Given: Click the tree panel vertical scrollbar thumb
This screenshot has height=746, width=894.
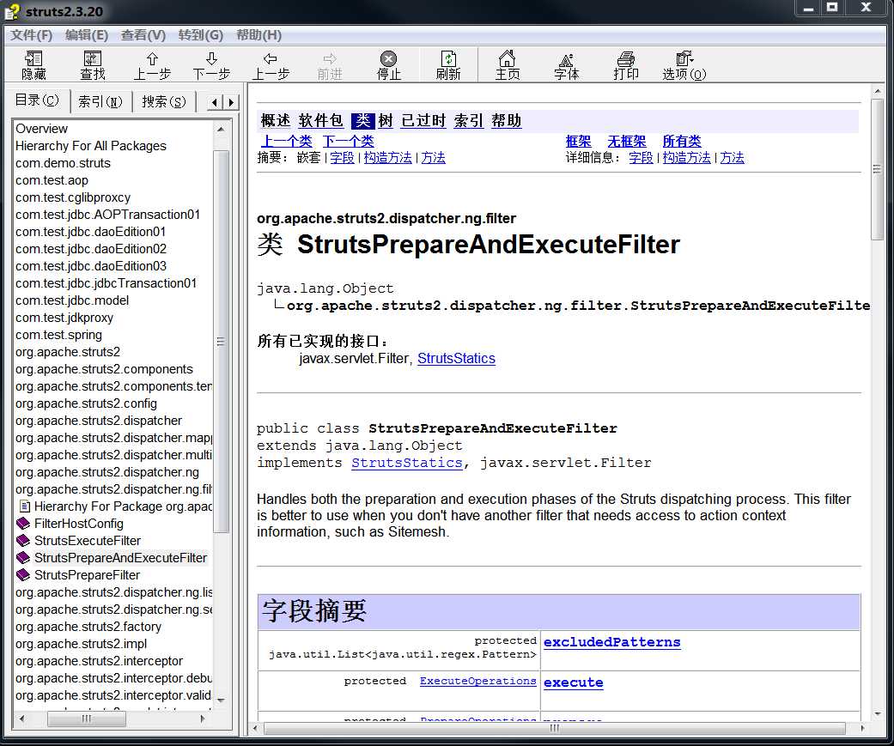Looking at the screenshot, I should coord(221,341).
